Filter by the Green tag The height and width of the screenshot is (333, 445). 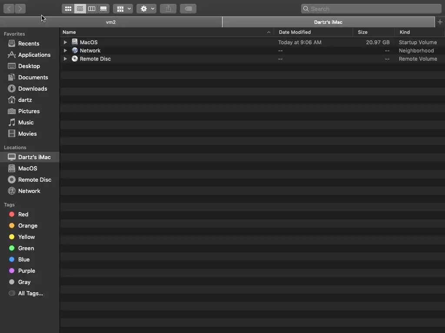[30, 248]
